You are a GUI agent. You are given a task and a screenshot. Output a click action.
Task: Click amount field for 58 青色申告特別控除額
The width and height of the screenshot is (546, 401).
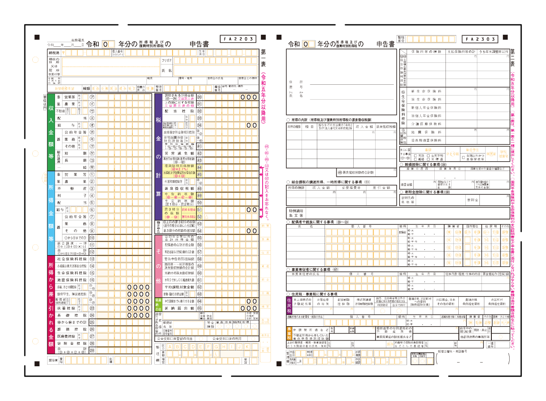(231, 259)
